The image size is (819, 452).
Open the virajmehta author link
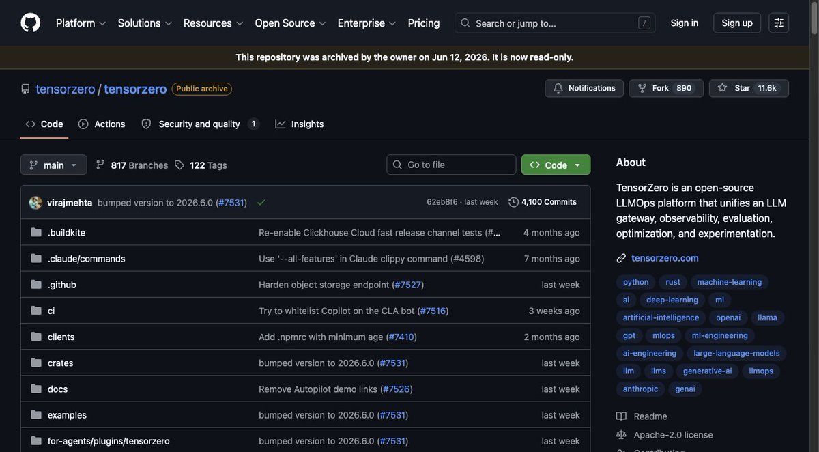point(70,202)
